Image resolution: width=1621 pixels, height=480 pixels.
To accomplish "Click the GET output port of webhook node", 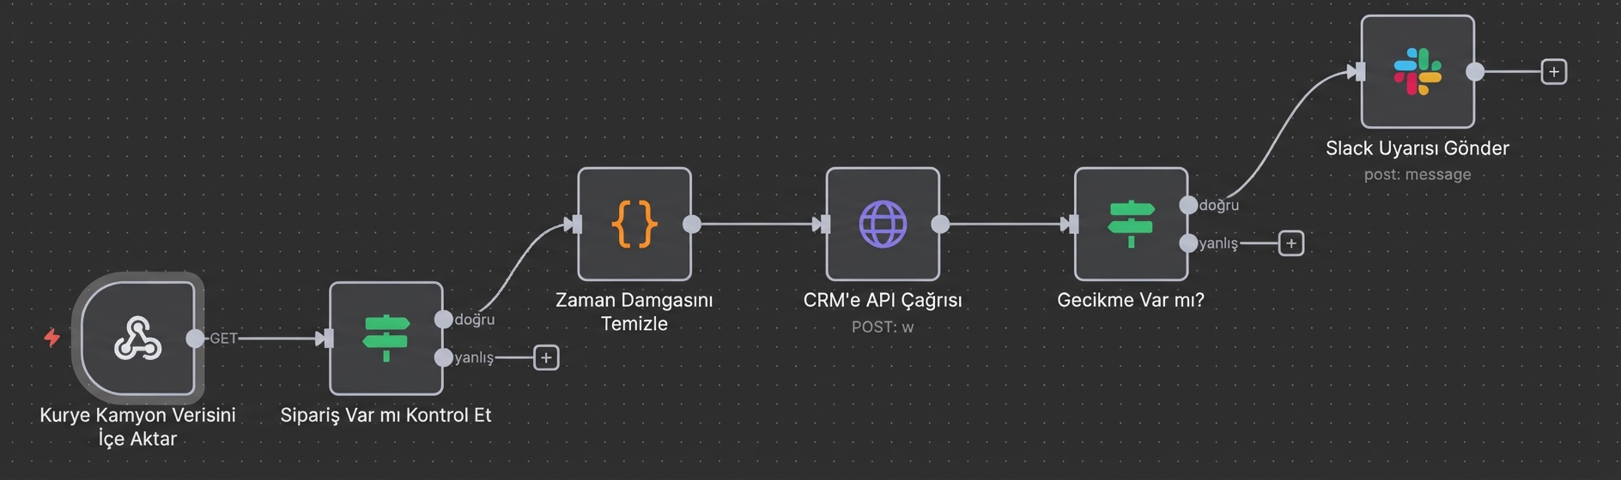I will (x=196, y=338).
